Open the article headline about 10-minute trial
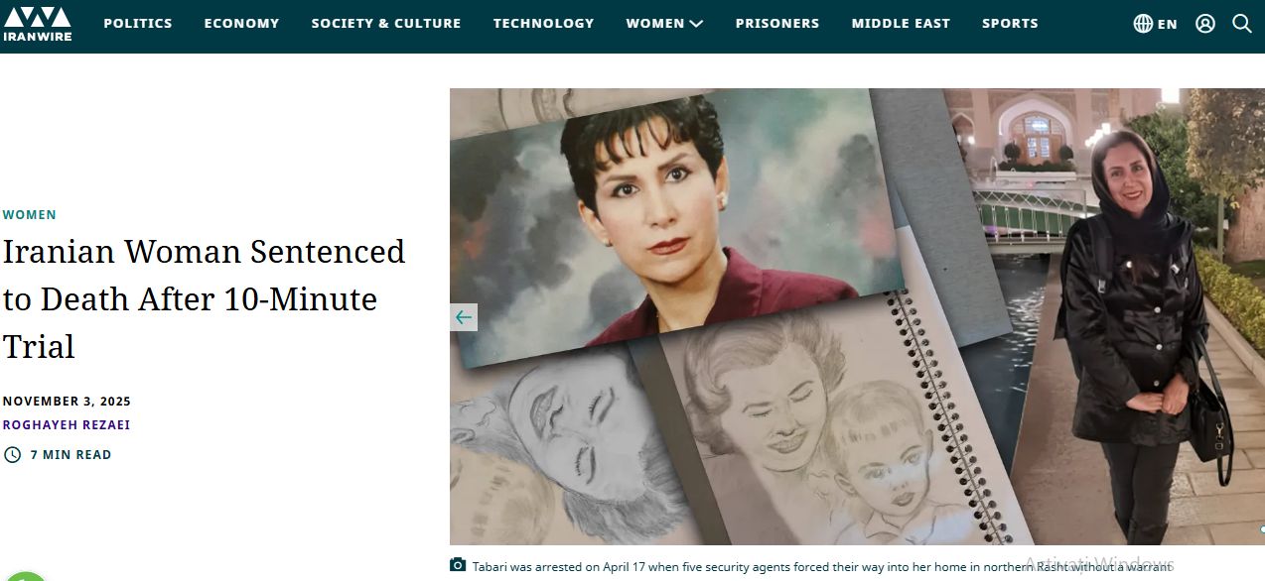The width and height of the screenshot is (1265, 581). (x=204, y=298)
